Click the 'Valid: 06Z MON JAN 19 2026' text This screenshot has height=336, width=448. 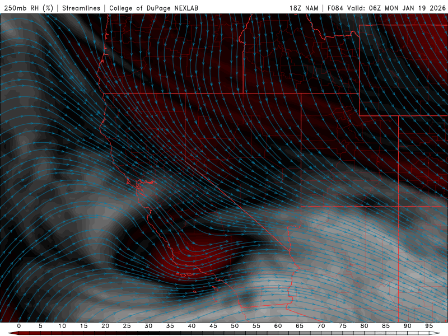point(396,8)
